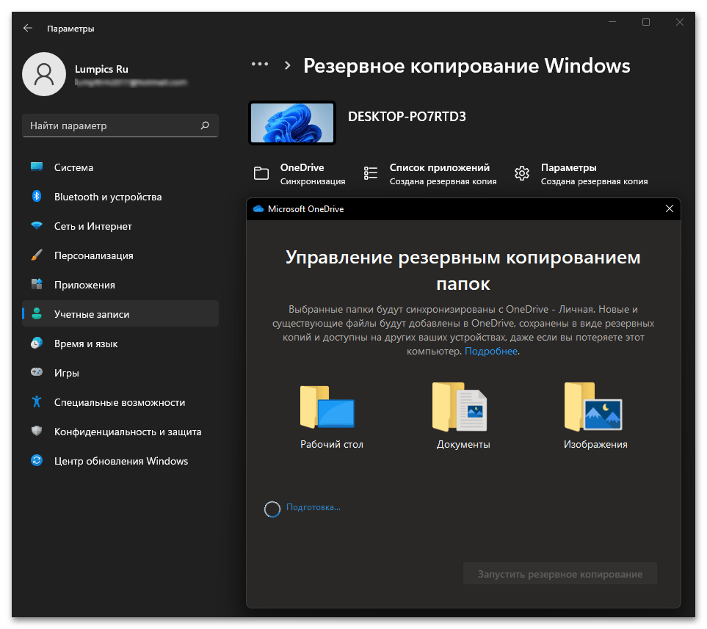
Task: Select the Desktop folder icon in OneDrive
Action: click(327, 405)
